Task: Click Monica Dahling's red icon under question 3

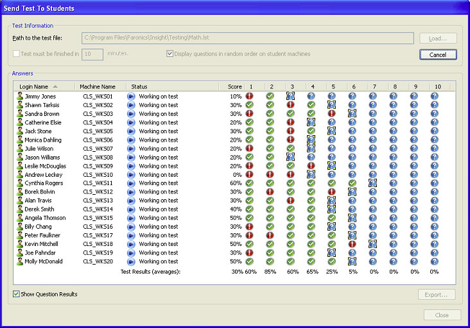Action: [x=290, y=139]
